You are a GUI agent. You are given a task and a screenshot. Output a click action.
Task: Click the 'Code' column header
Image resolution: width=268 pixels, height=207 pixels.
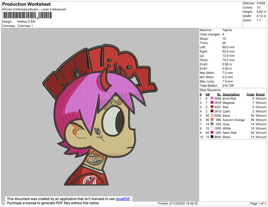(x=251, y=95)
